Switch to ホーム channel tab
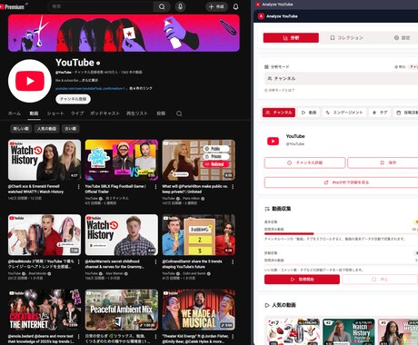The height and width of the screenshot is (345, 418). (x=15, y=113)
